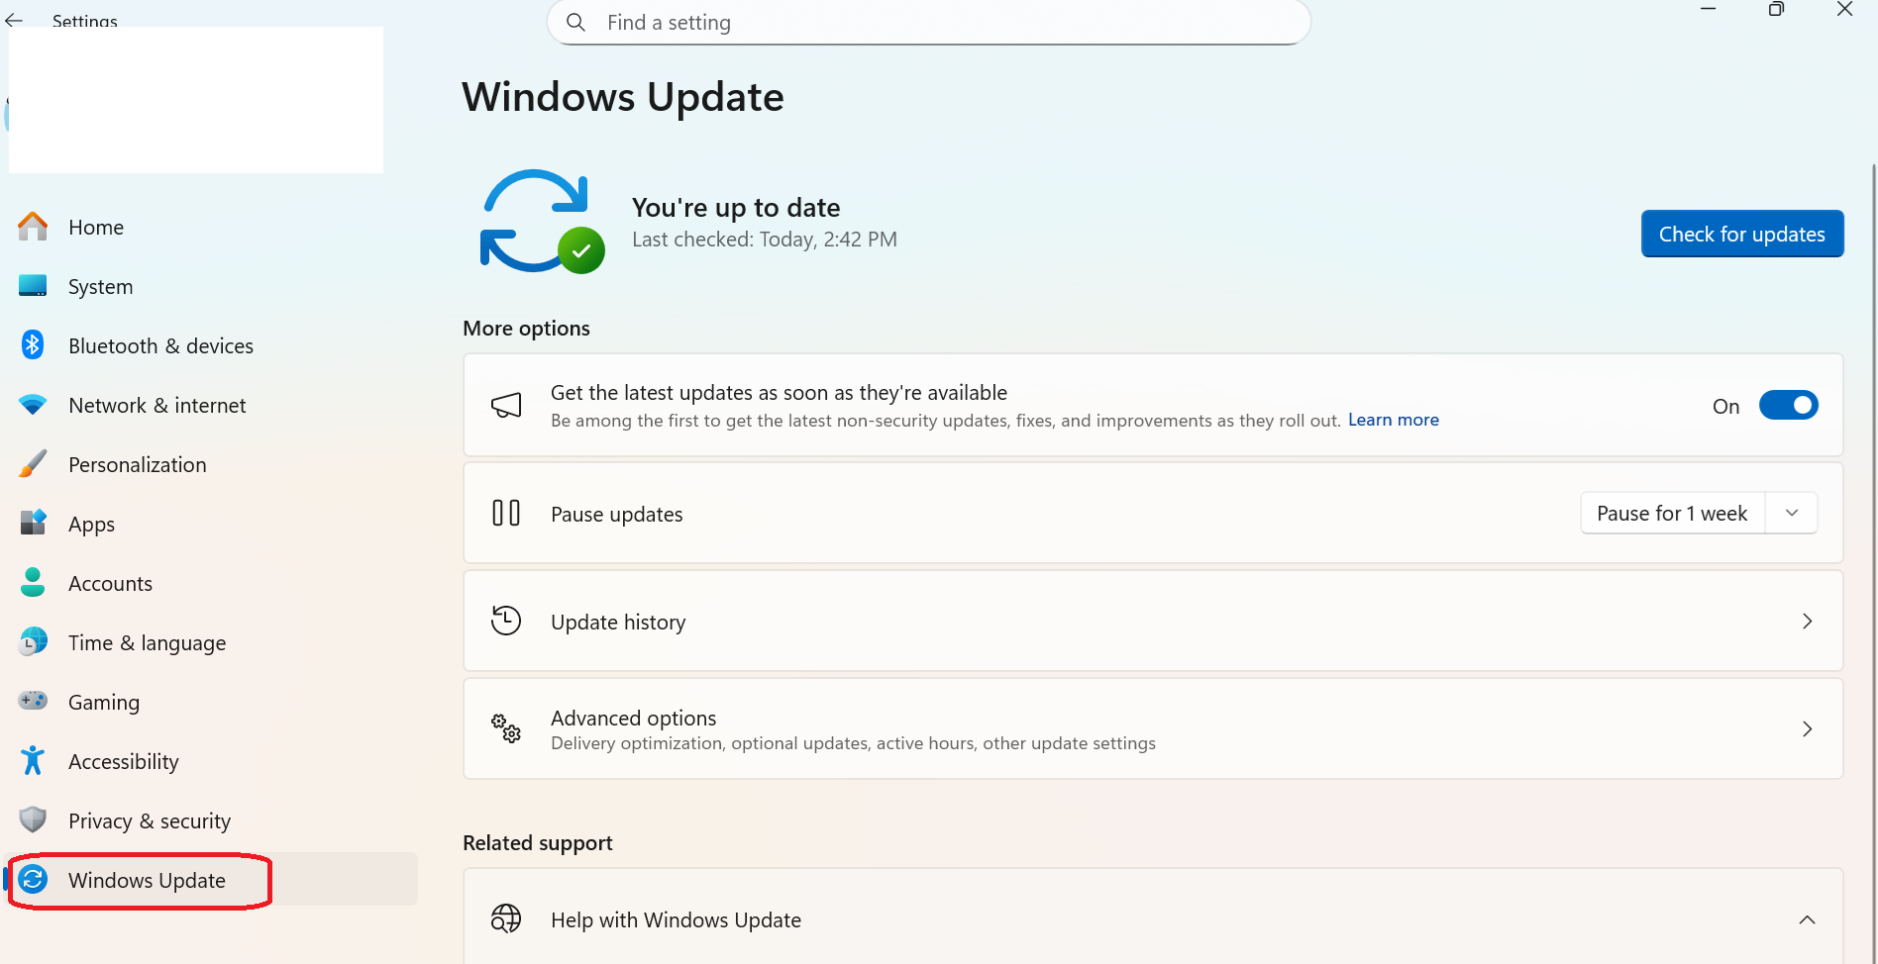1878x964 pixels.
Task: Click the Network wifi icon
Action: (x=33, y=405)
